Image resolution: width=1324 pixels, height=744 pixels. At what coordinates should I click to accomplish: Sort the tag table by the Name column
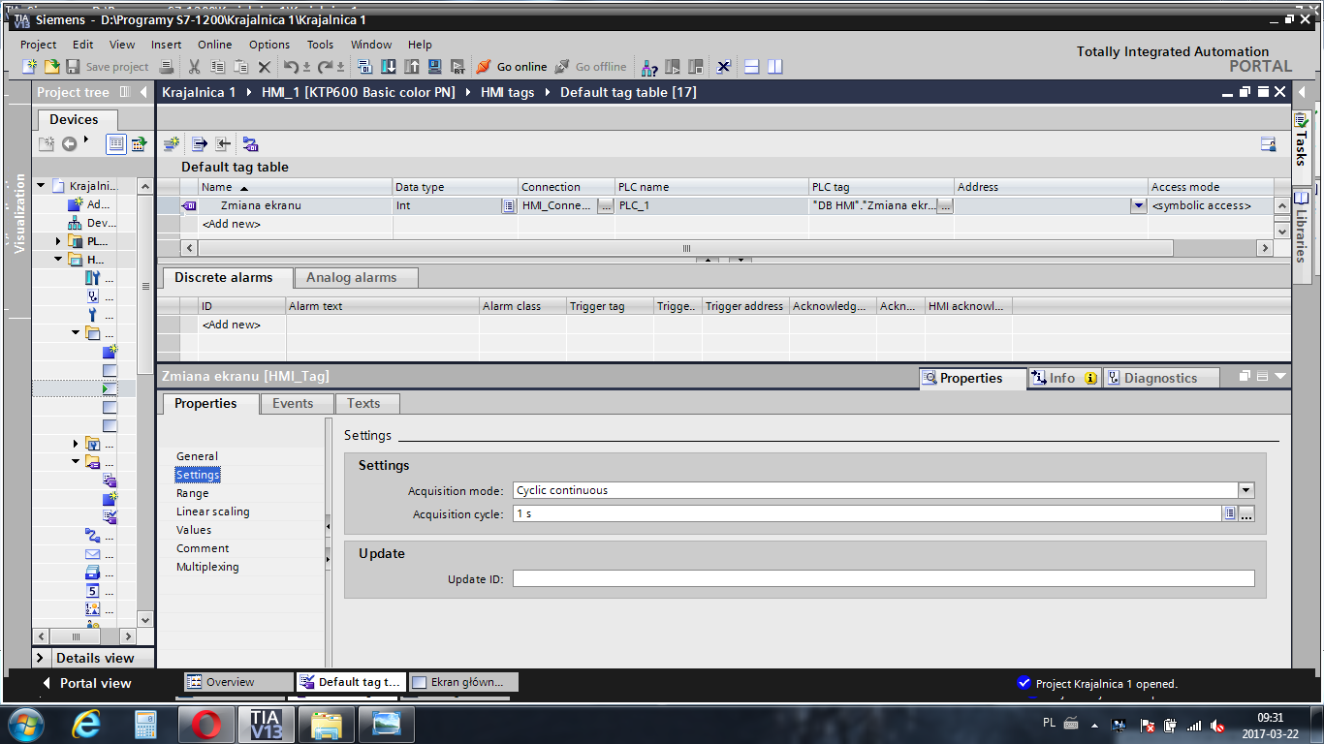point(296,187)
